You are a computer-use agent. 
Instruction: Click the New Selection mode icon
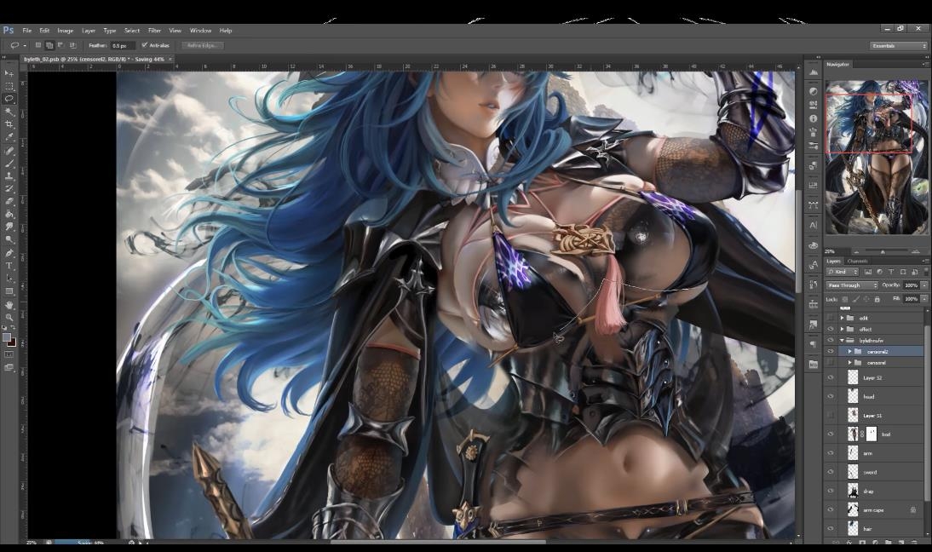click(38, 45)
